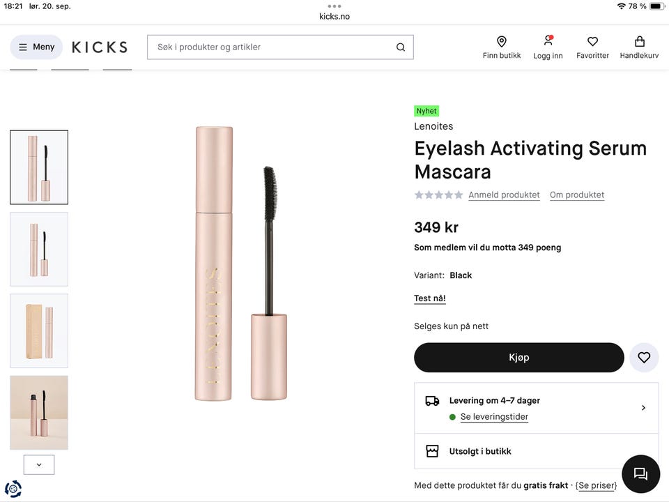
Task: Open the chat bubble button
Action: (x=640, y=474)
